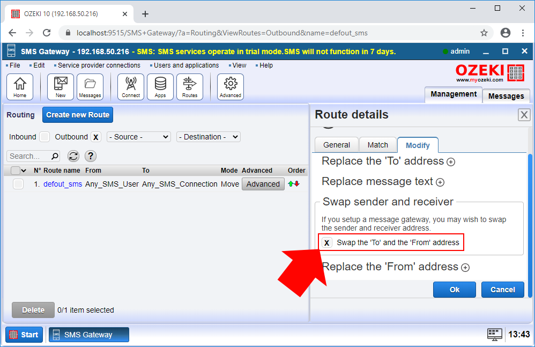
Task: Uncheck Swap the 'To' and 'From' address
Action: 327,242
